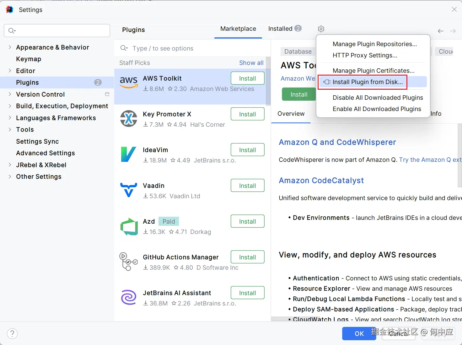
Task: Click the JetBrains AI Assistant icon
Action: tap(129, 297)
